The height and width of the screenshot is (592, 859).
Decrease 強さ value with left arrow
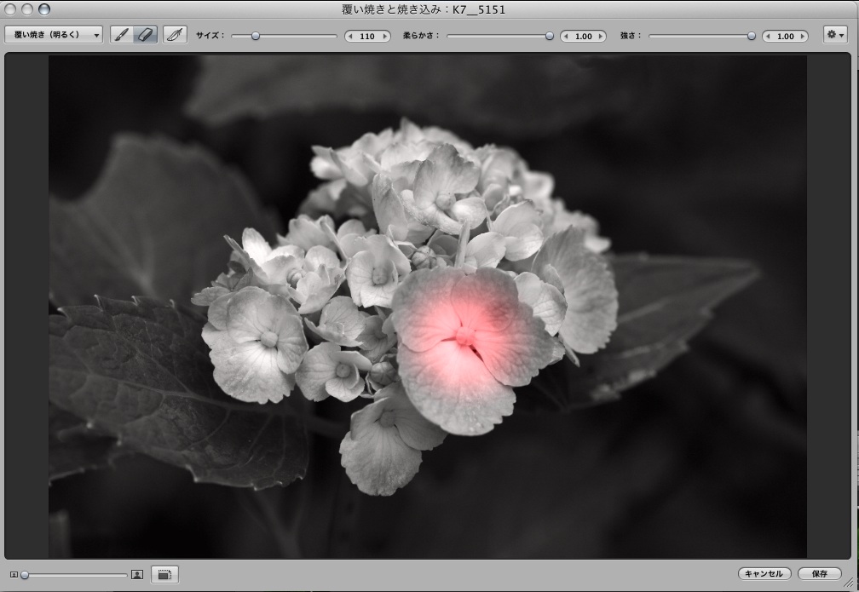(x=769, y=37)
